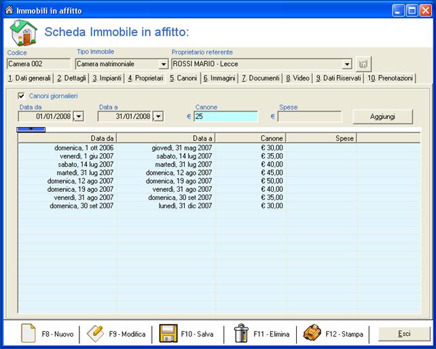Click the F8 Nuovo blank page icon
The image size is (436, 349).
(29, 333)
